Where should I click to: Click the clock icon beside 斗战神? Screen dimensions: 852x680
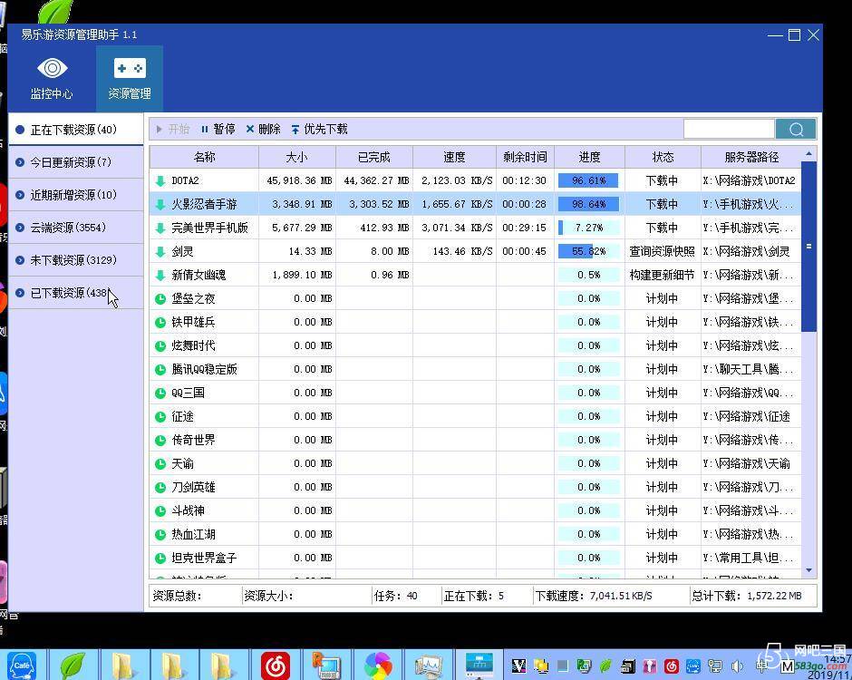click(x=160, y=511)
